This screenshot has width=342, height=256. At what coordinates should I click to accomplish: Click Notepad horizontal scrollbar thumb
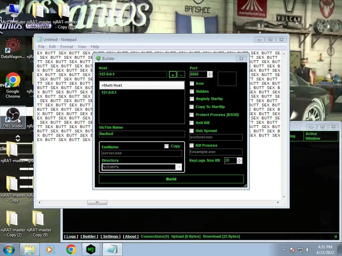(97, 202)
